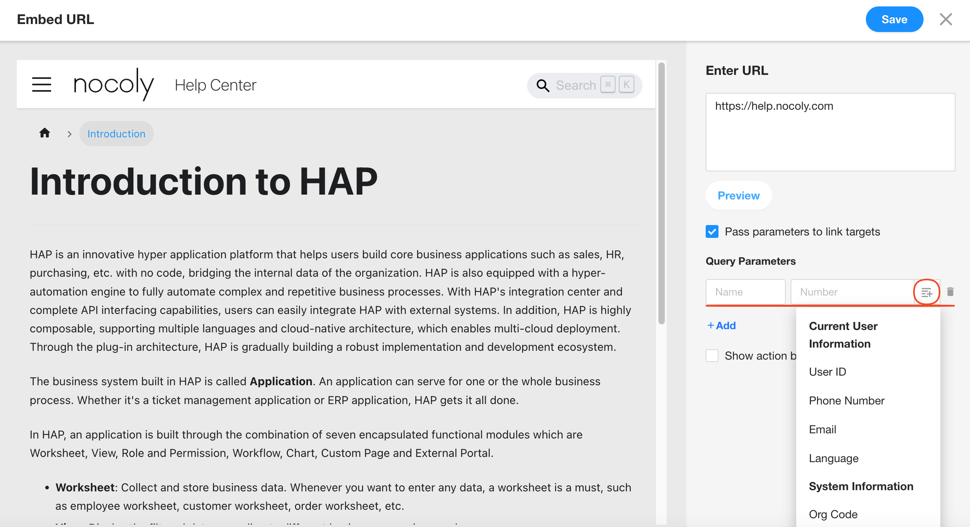
Task: Pick Email from the parameter list
Action: pyautogui.click(x=822, y=429)
